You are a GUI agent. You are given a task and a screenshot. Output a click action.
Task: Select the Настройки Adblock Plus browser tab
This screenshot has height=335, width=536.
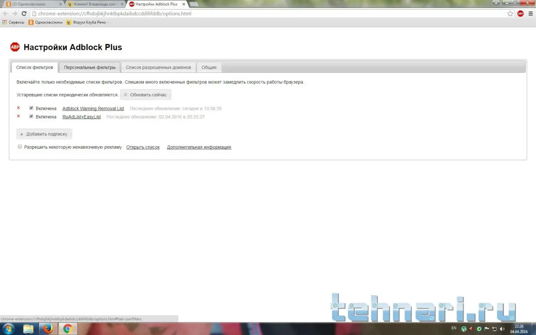tap(157, 4)
